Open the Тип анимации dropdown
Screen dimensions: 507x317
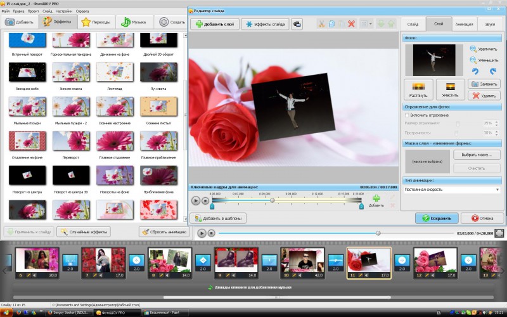[x=452, y=190]
